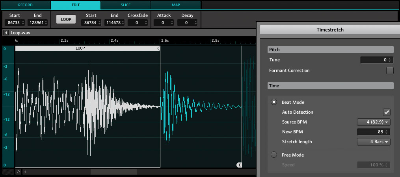Adjust Attack stepper arrows
This screenshot has width=400, height=177.
click(x=172, y=23)
